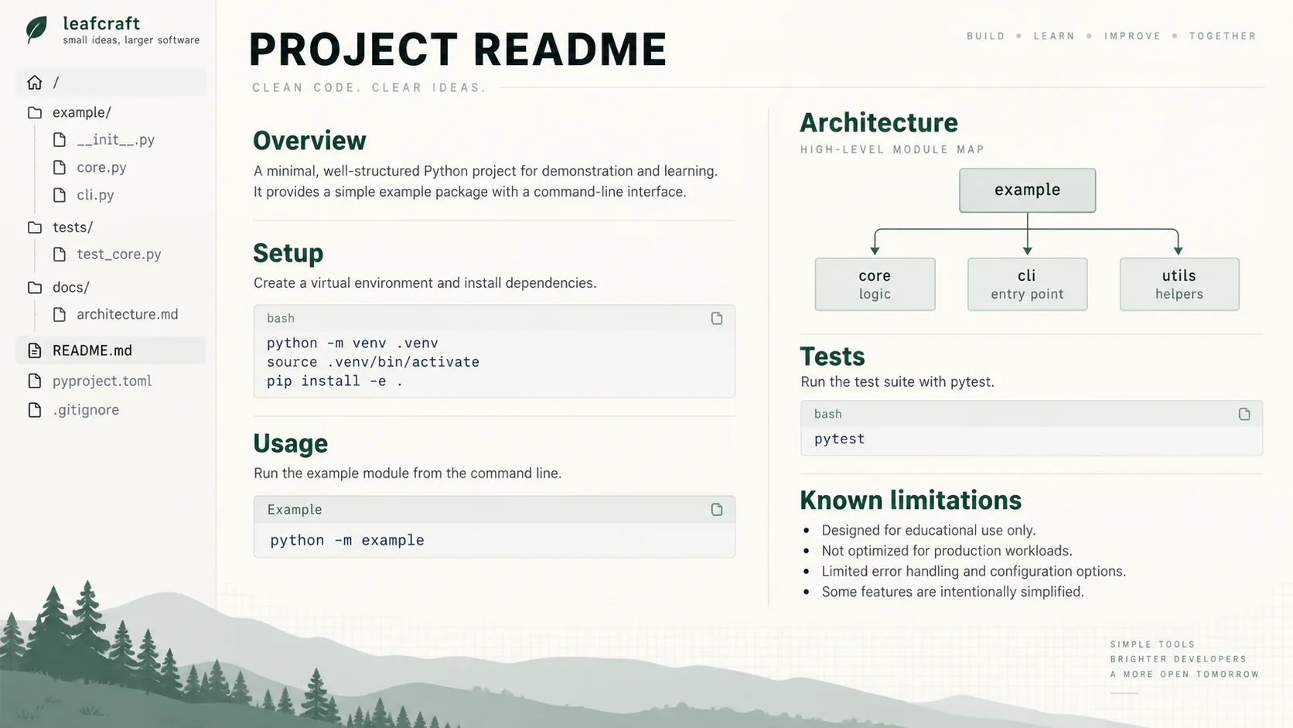Image resolution: width=1293 pixels, height=728 pixels.
Task: Click the Known limitations heading
Action: coord(911,501)
